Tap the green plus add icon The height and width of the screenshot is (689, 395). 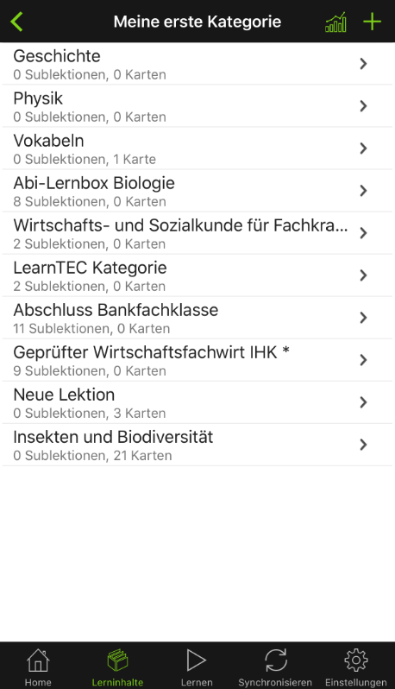pos(373,22)
